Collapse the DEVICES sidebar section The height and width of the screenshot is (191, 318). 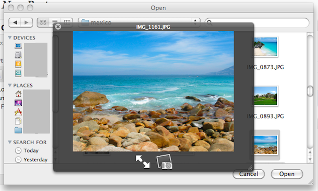[10, 37]
